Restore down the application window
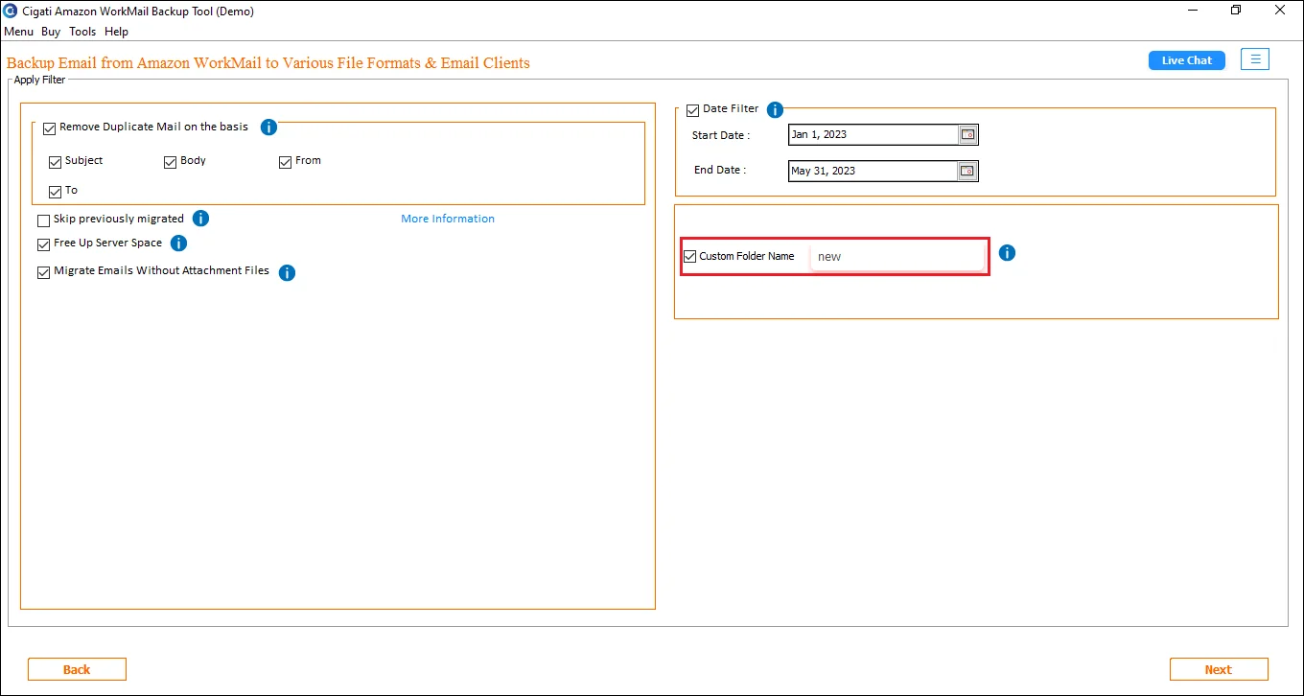The width and height of the screenshot is (1304, 696). [1237, 11]
